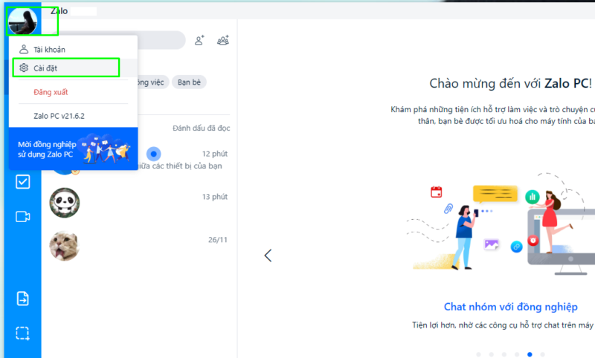Open the panda avatar conversation
This screenshot has height=358, width=595.
139,203
